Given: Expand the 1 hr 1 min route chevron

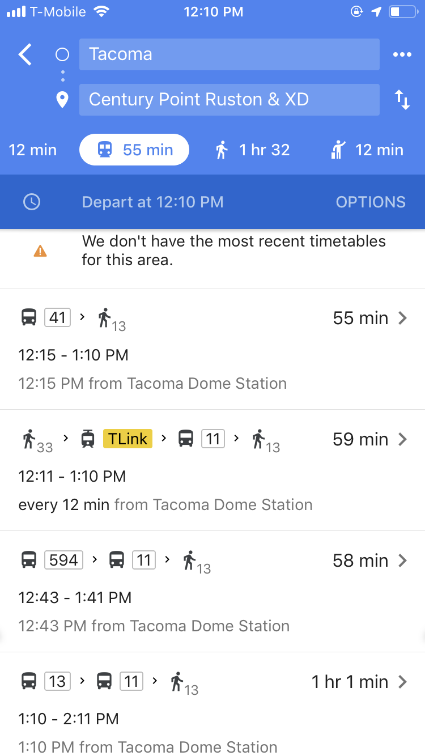Looking at the screenshot, I should [x=402, y=682].
